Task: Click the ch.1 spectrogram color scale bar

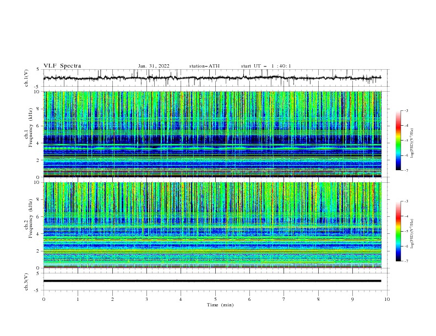Action: [398, 141]
